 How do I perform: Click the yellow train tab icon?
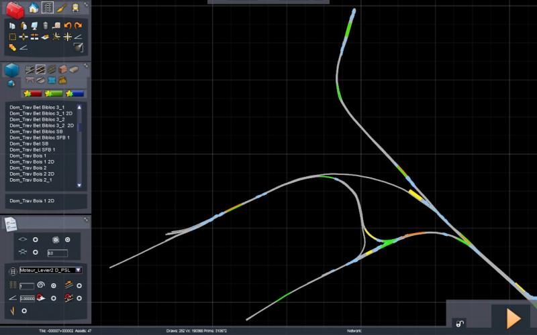click(75, 7)
